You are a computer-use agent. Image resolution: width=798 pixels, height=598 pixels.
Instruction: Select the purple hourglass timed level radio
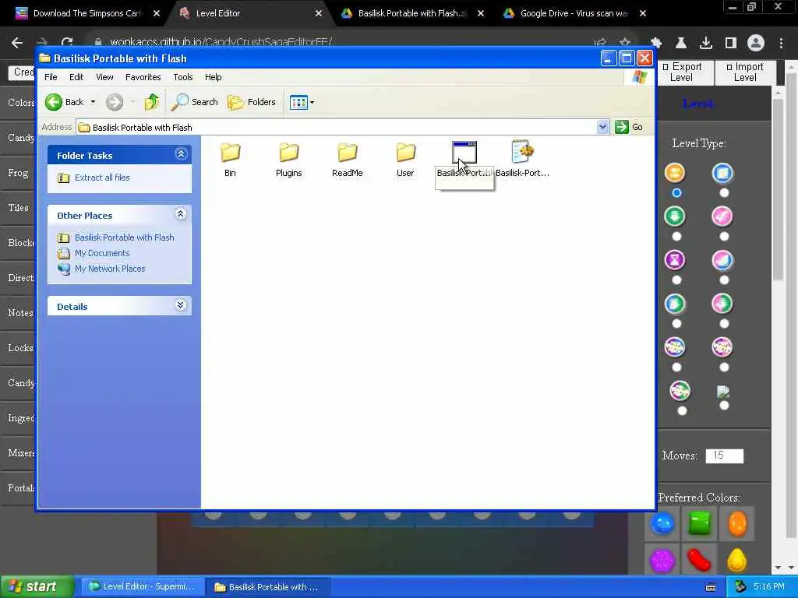tap(676, 280)
